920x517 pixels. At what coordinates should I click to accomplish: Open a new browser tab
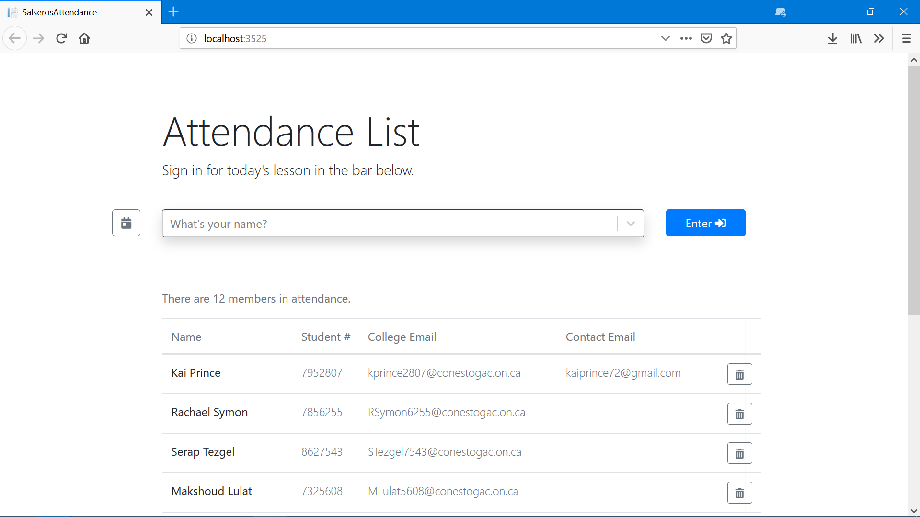(173, 11)
